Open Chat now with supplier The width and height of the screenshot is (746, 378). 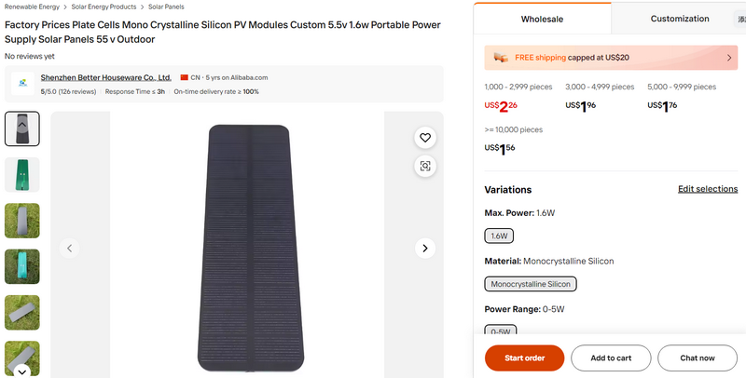coord(697,358)
